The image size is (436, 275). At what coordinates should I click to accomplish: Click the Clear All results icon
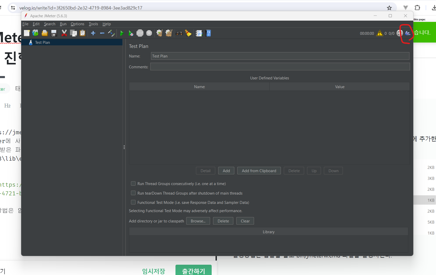pyautogui.click(x=169, y=33)
